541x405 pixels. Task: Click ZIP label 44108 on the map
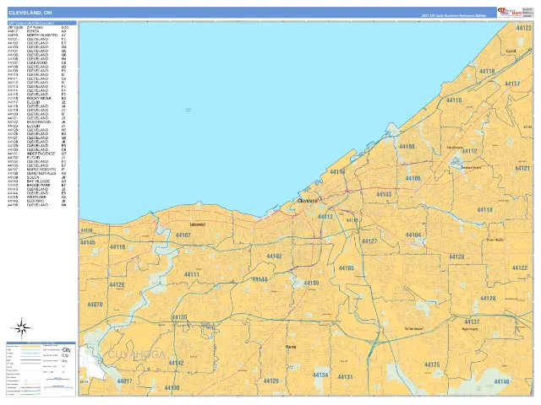coord(407,146)
